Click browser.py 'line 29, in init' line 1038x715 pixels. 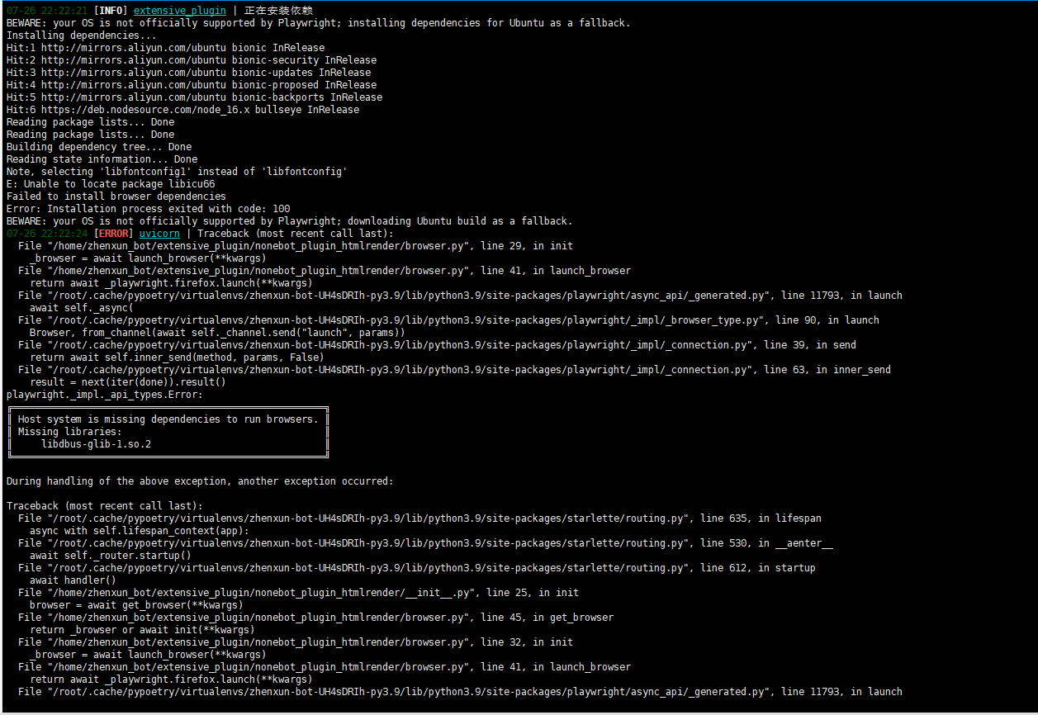click(296, 246)
